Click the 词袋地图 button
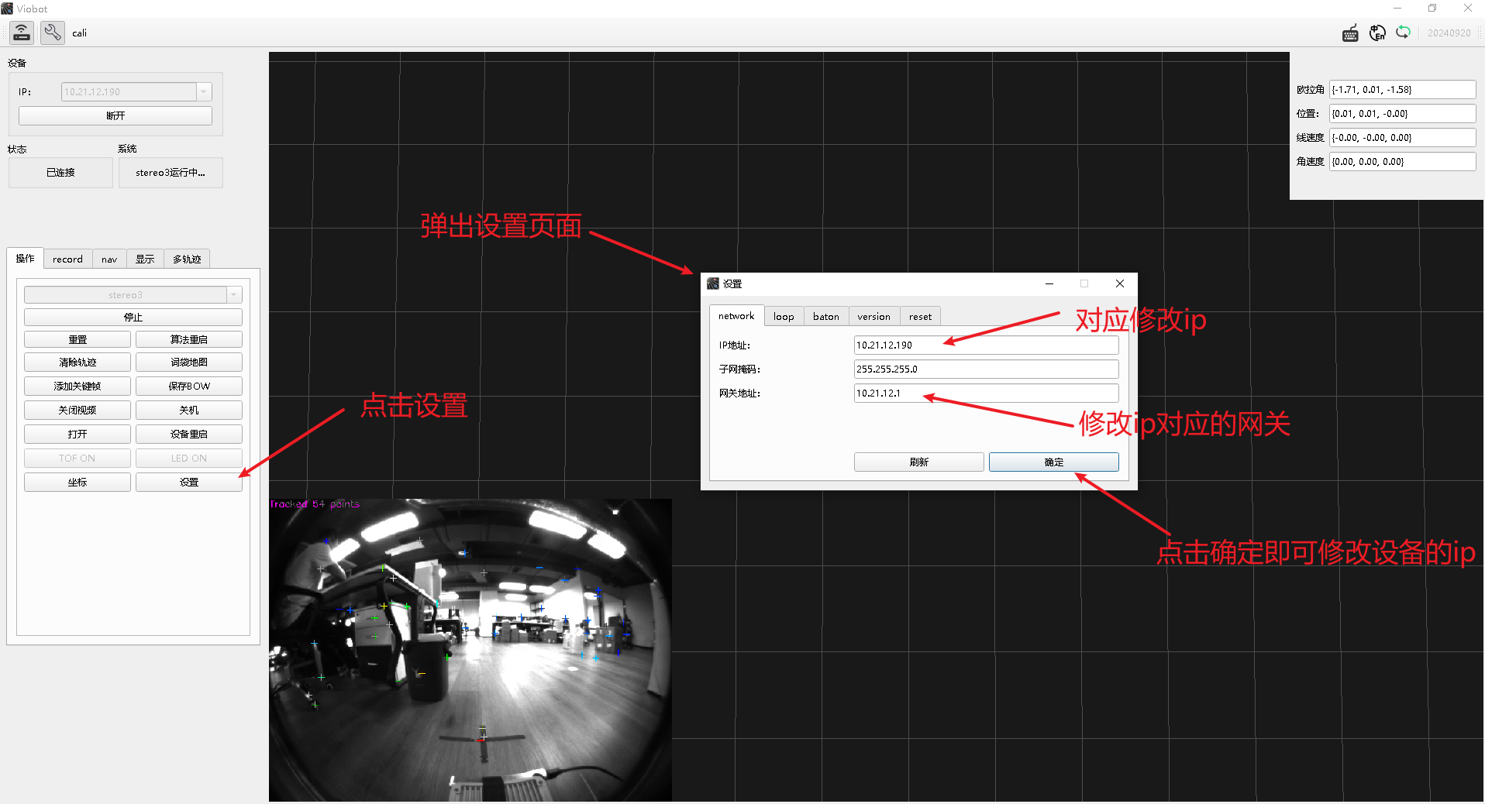Screen dimensions: 1485x804 (x=189, y=362)
